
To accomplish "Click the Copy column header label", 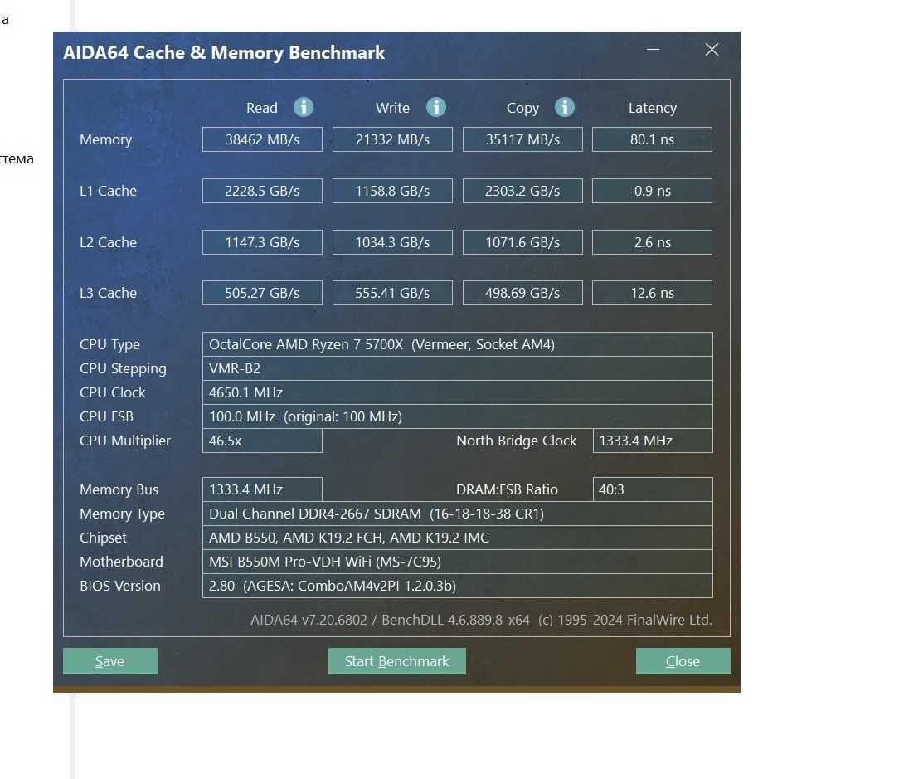I will (522, 109).
